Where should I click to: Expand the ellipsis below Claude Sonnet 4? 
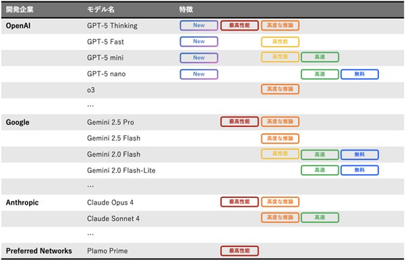(x=90, y=234)
